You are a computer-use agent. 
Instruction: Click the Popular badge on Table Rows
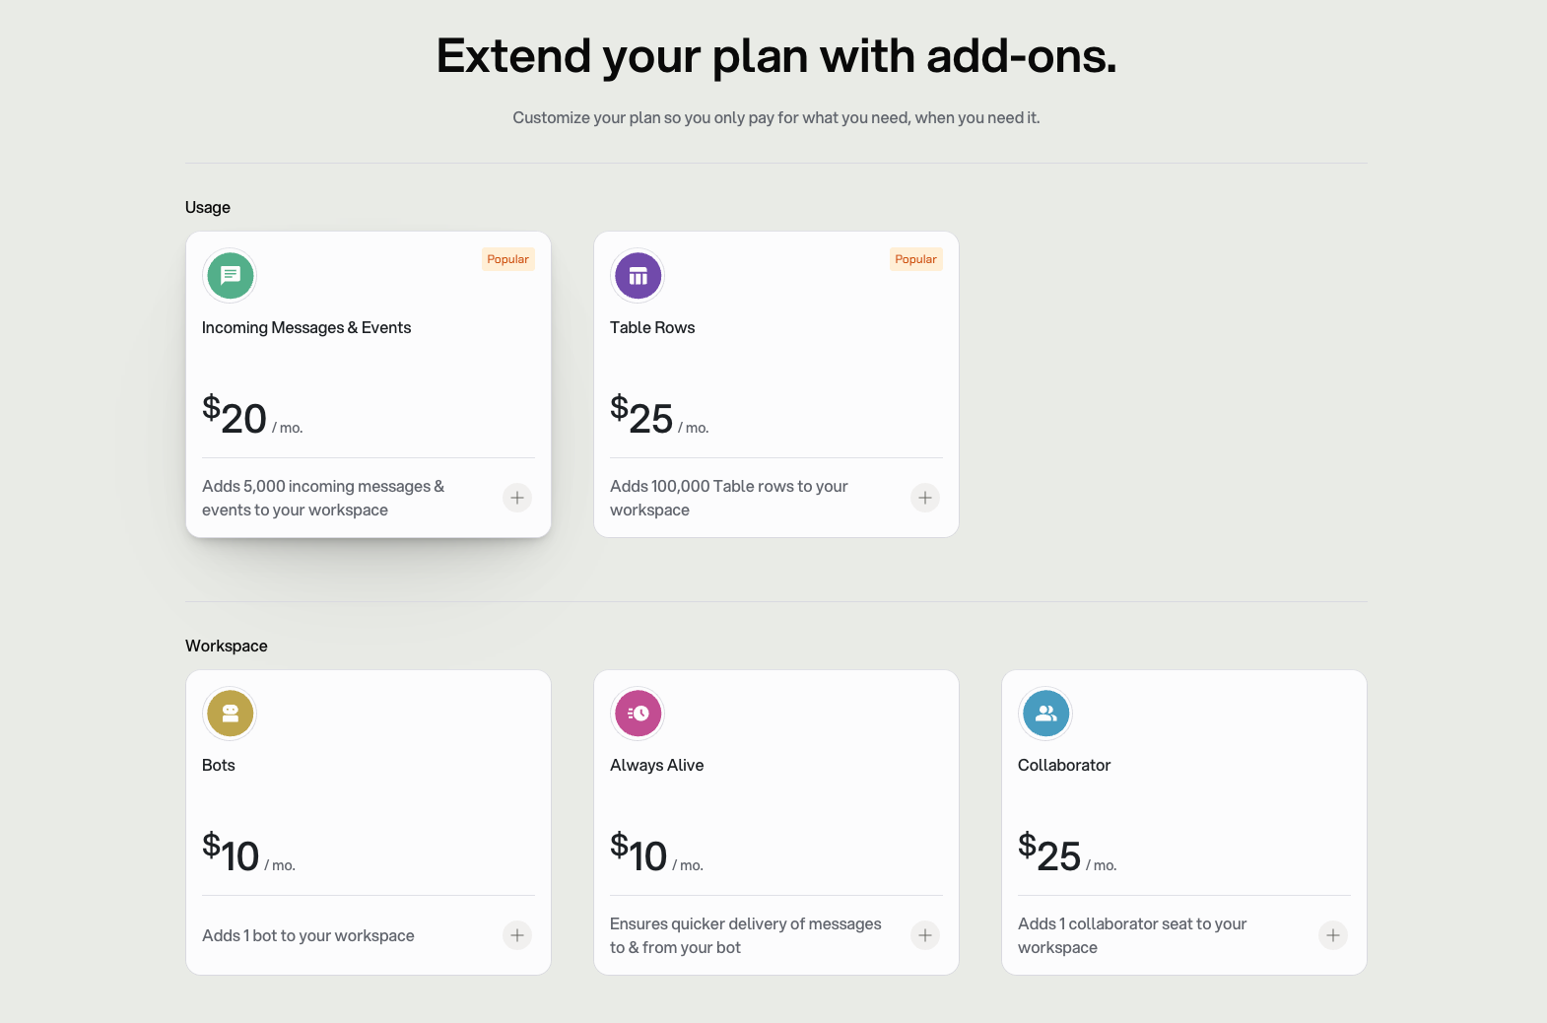915,259
